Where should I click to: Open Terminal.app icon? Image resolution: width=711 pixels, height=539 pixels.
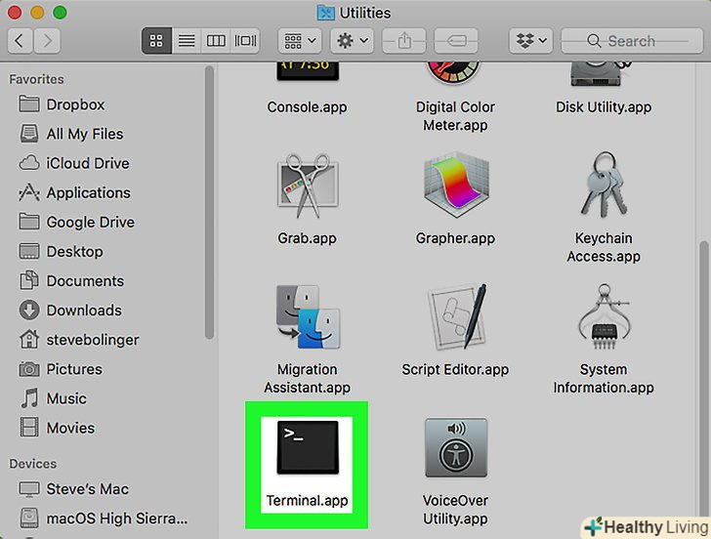308,447
